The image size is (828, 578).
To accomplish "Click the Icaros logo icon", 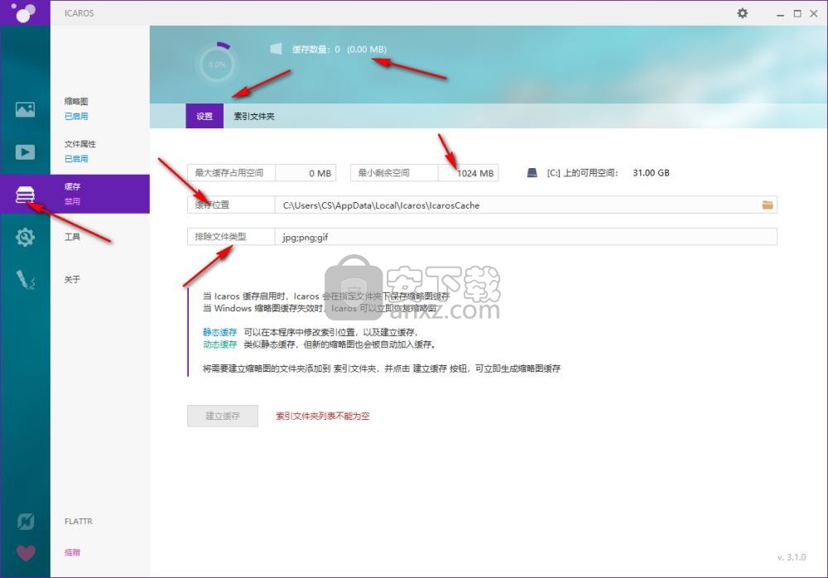I will 24,12.
